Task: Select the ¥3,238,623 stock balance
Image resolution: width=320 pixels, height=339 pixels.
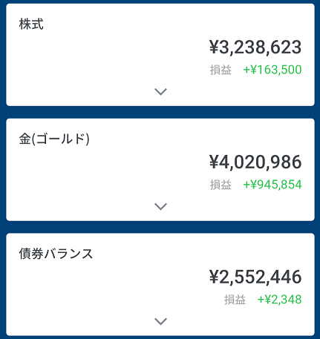Action: point(255,47)
